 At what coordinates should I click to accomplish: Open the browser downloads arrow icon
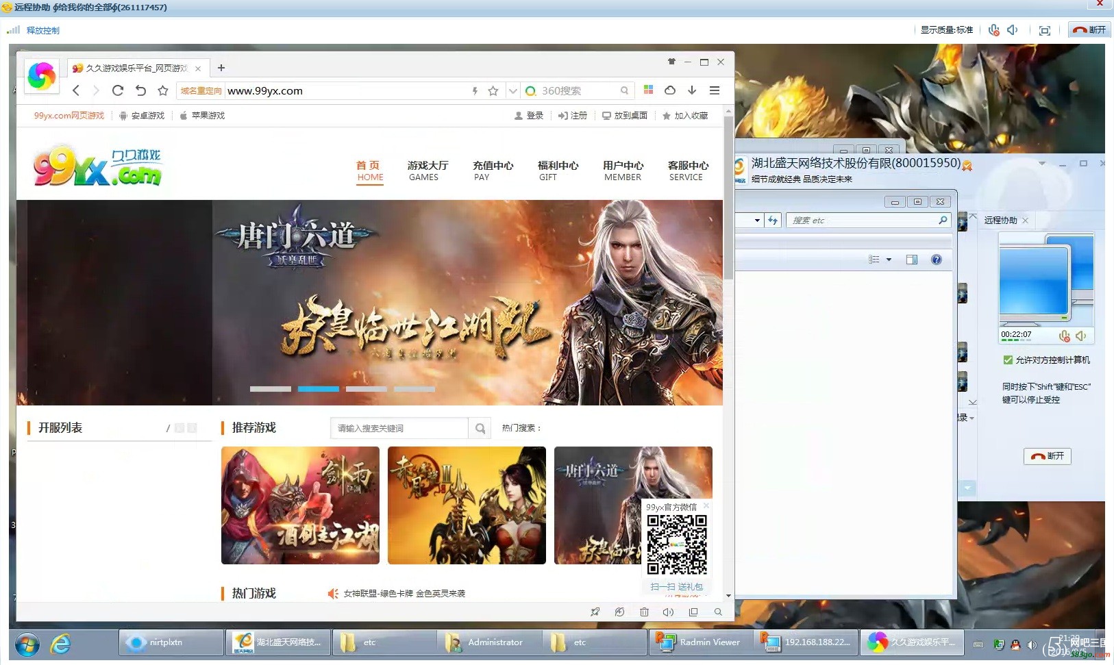click(692, 90)
